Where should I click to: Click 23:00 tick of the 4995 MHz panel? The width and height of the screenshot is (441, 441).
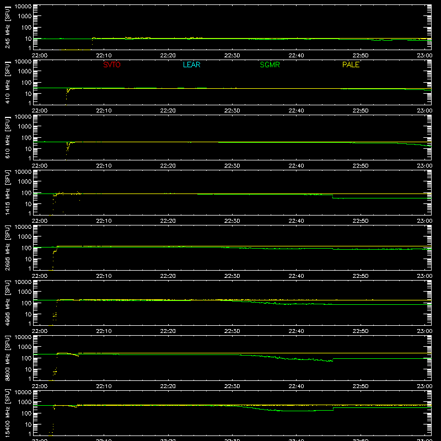[x=424, y=331]
